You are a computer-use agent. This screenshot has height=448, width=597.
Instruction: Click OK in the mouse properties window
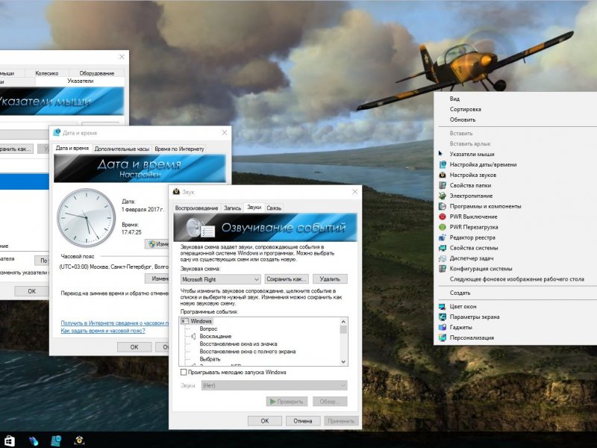tap(31, 291)
